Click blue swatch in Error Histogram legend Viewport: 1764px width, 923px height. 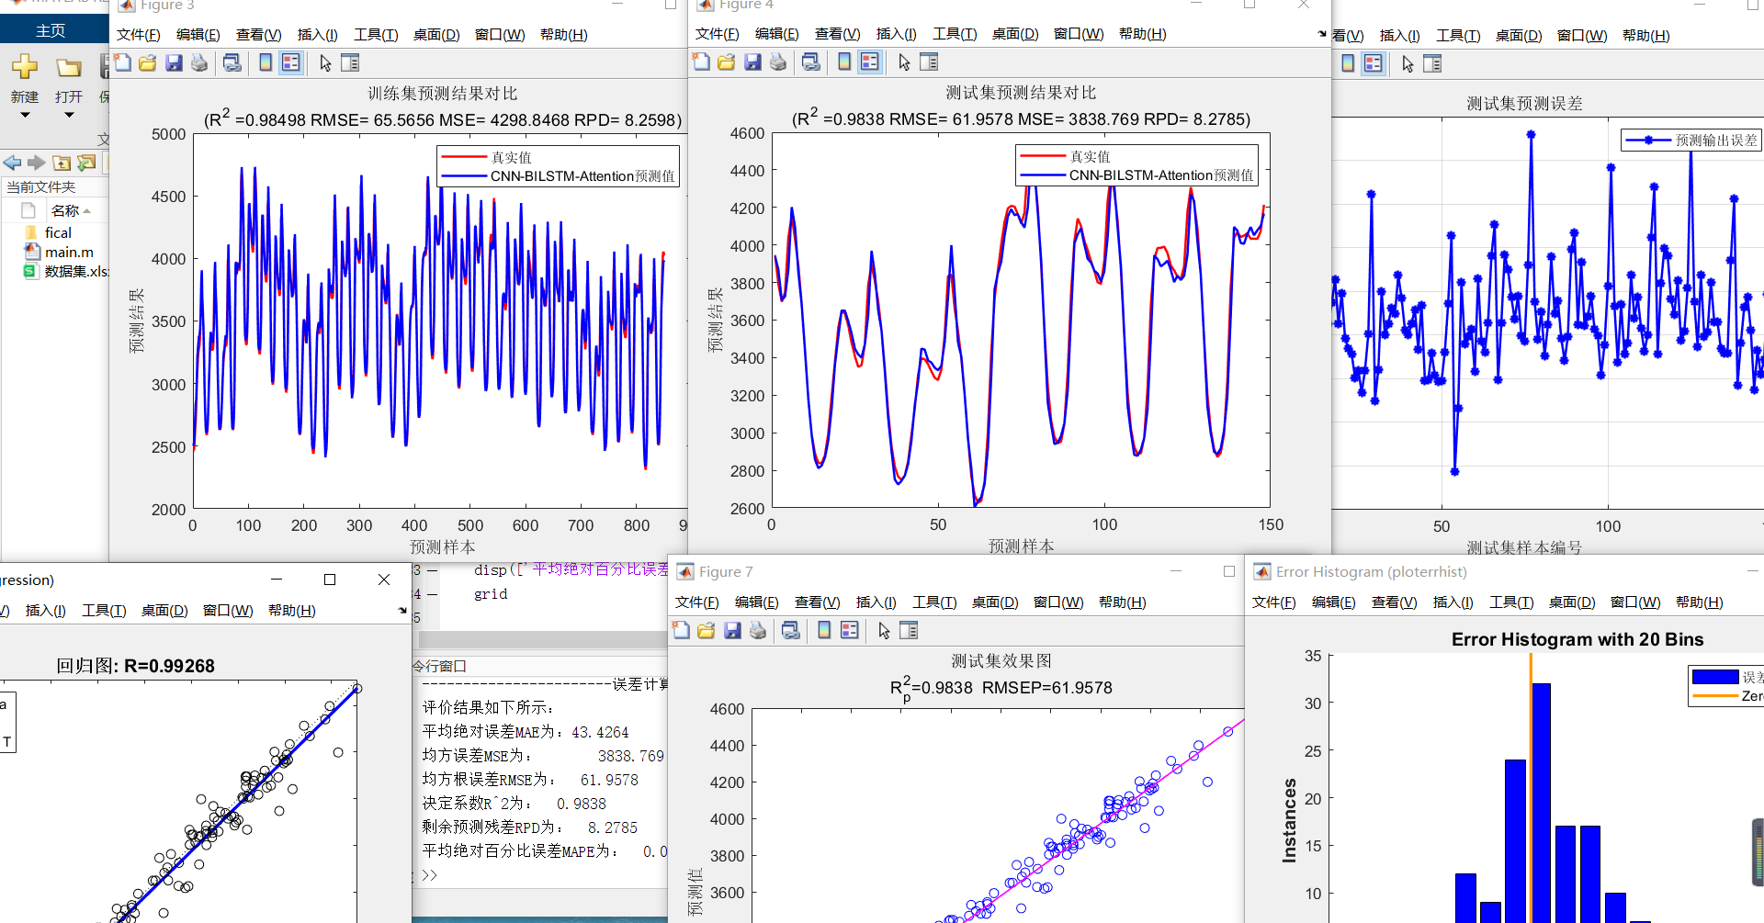pos(1714,677)
